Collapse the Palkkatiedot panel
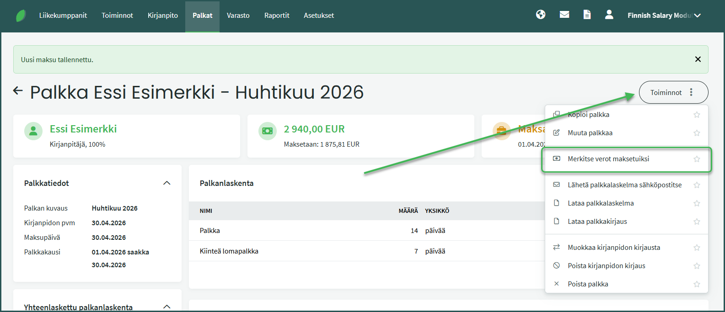The image size is (725, 312). 167,183
